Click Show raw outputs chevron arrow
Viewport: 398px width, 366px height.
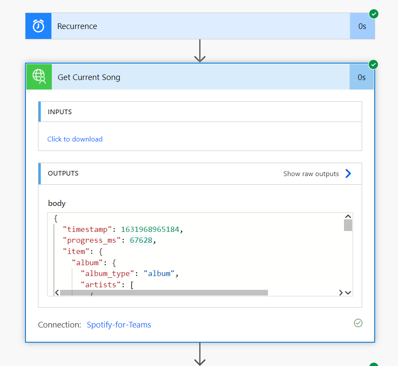[x=348, y=173]
